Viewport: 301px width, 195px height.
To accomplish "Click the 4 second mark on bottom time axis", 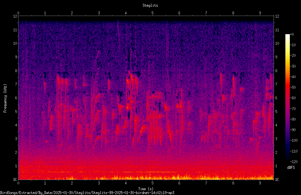I will [x=126, y=183].
